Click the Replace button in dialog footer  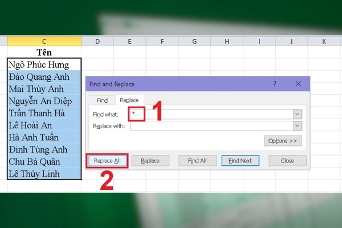[150, 161]
